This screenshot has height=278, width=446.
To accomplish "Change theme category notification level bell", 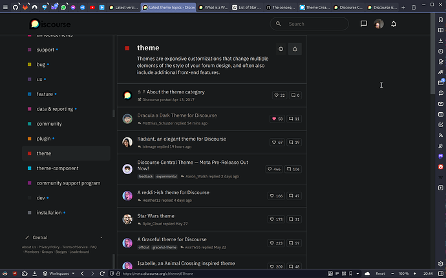I will (x=295, y=49).
